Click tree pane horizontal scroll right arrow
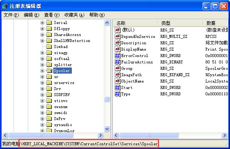The image size is (230, 149). [x=100, y=135]
